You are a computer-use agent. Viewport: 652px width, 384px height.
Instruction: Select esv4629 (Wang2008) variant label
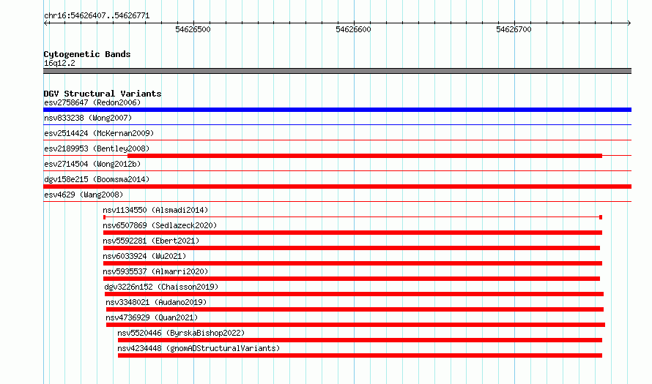[84, 195]
